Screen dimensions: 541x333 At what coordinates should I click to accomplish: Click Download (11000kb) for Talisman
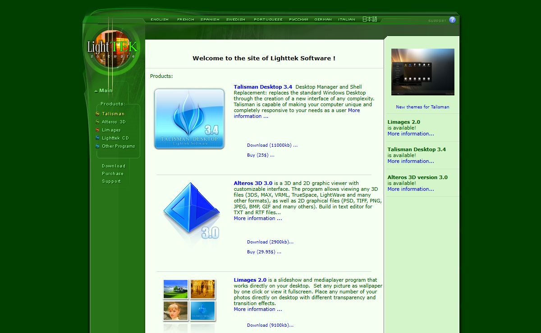(272, 145)
